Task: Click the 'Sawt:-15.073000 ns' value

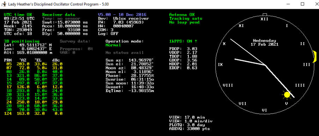Action: click(x=65, y=22)
